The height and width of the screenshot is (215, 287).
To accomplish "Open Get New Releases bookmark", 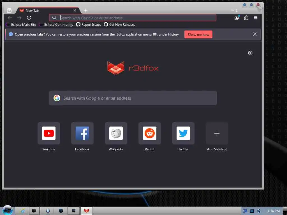I will point(119,25).
